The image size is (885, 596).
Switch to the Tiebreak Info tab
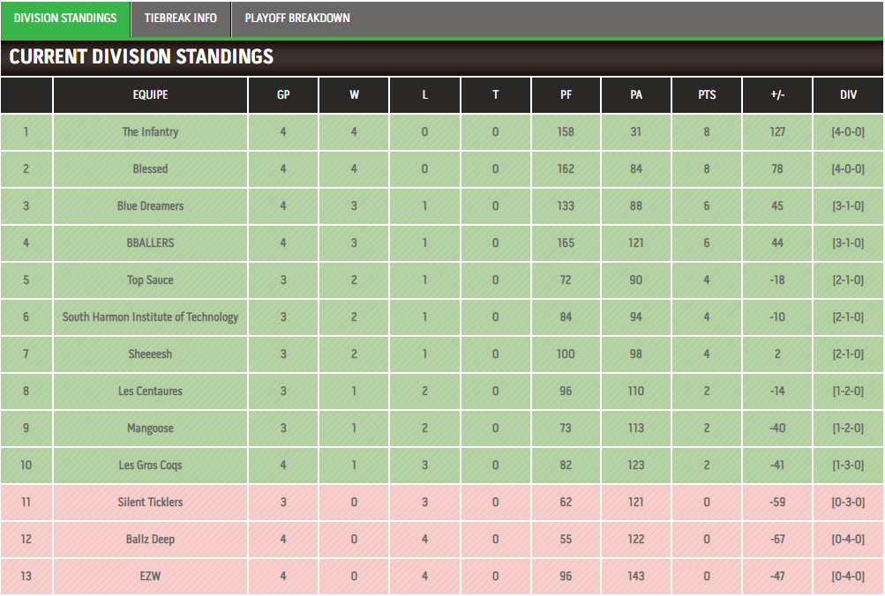181,19
